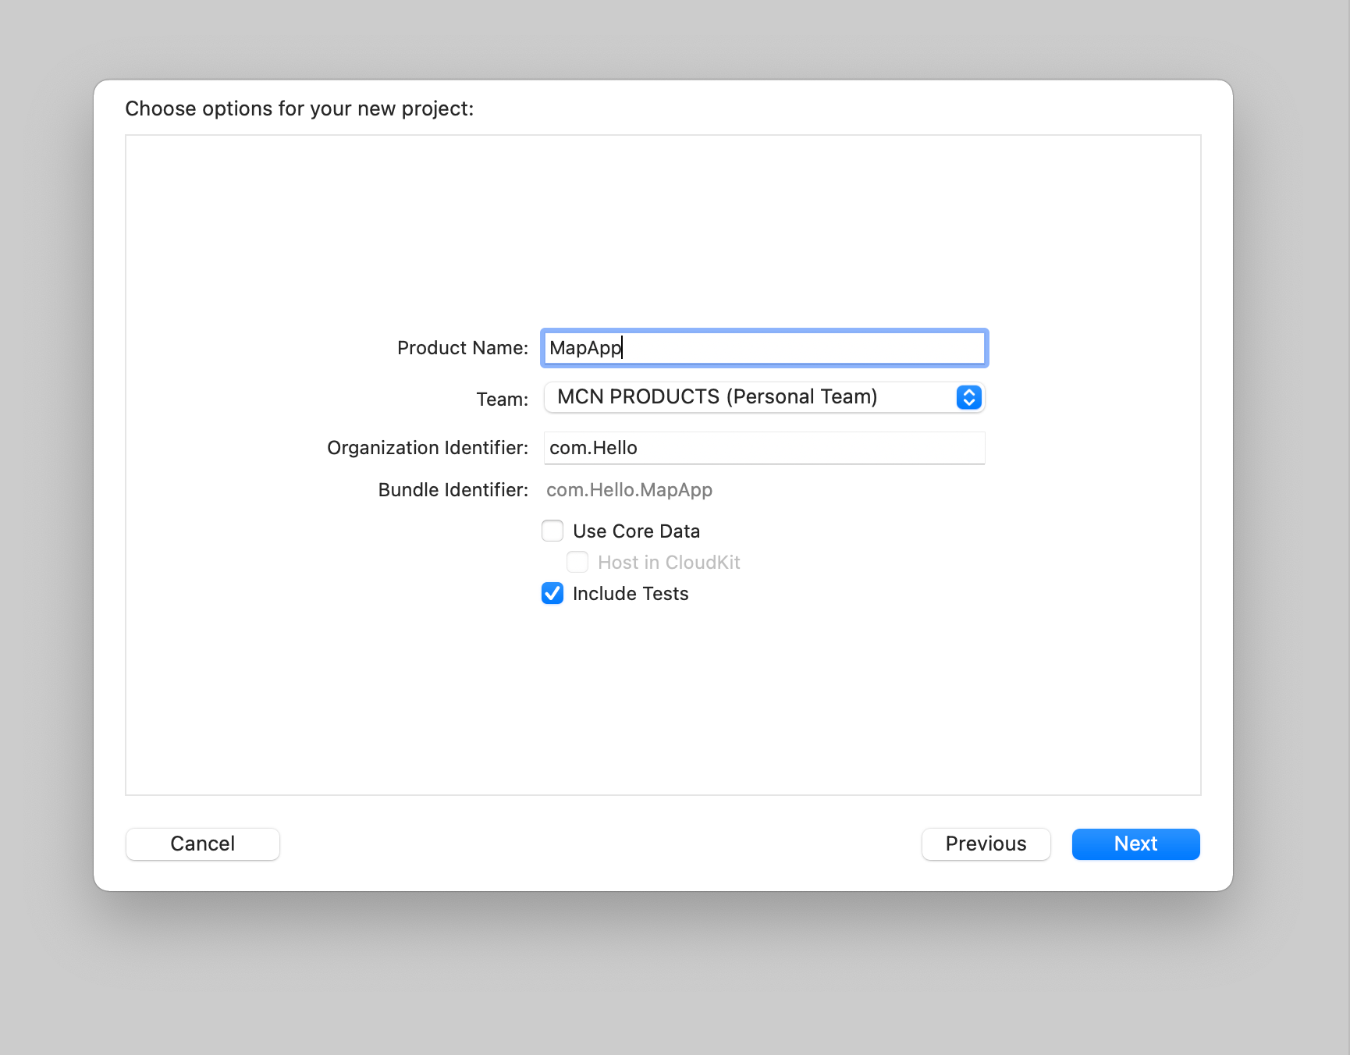
Task: Go back with the Previous button
Action: point(986,844)
